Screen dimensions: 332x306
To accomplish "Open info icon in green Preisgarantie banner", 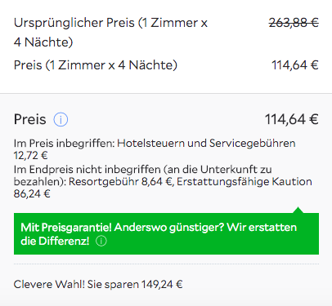I will coord(101,241).
